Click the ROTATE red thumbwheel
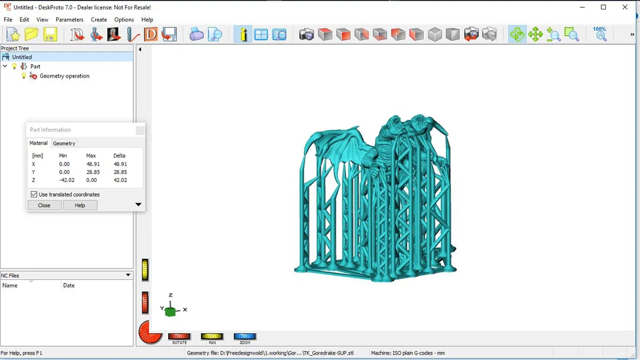 (179, 336)
